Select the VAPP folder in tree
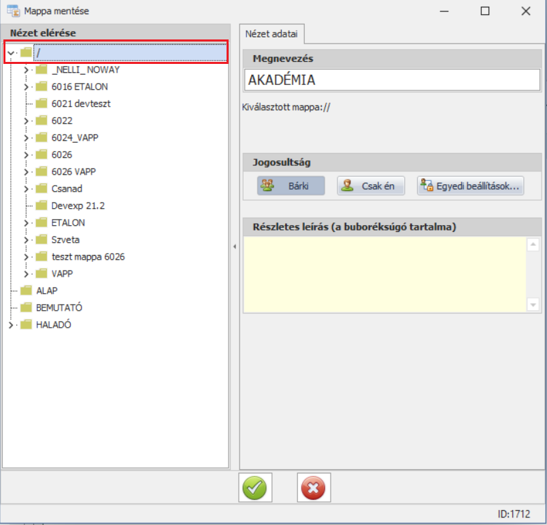The image size is (547, 525). point(61,273)
